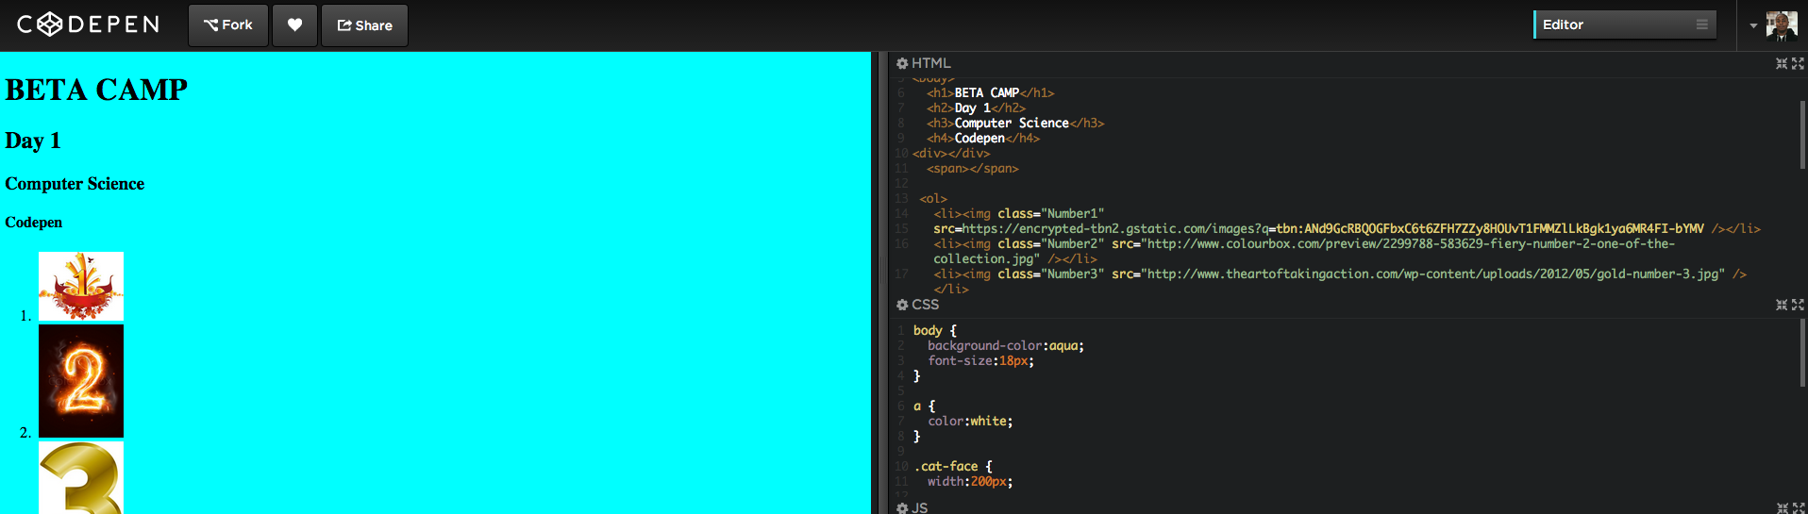
Task: Click the gstatic.com src URL line
Action: point(1347,228)
